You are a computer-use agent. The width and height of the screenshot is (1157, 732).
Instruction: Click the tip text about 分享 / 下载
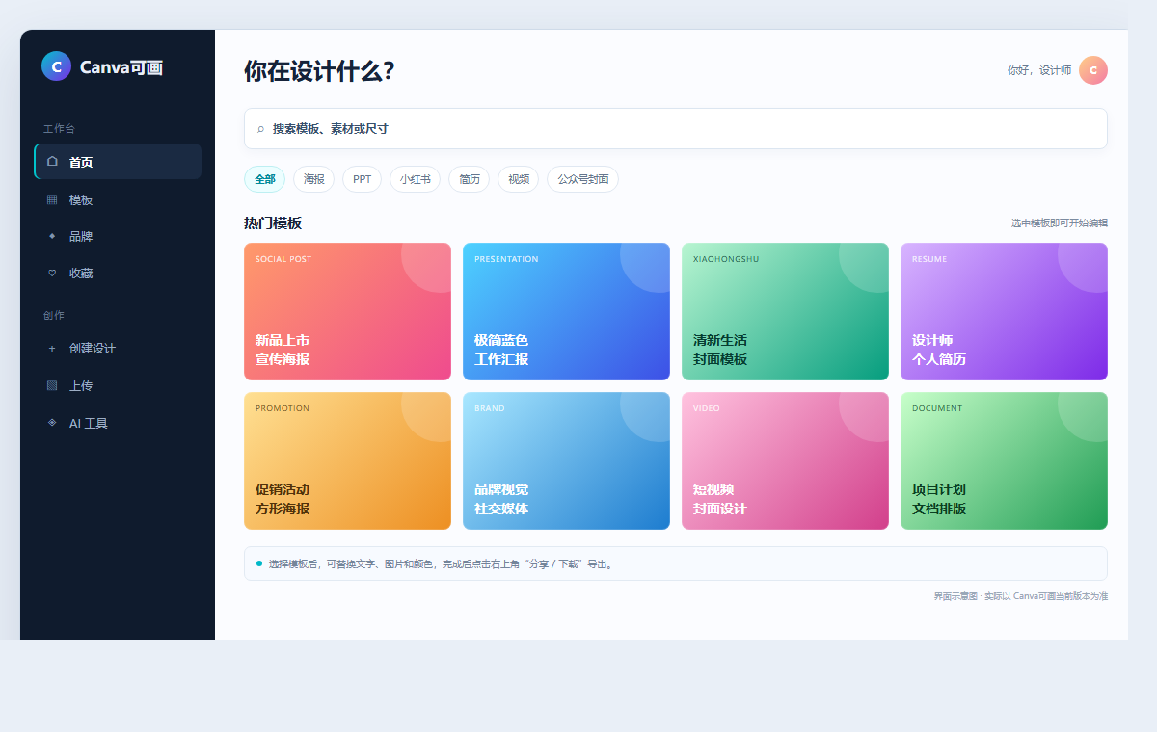coord(441,564)
